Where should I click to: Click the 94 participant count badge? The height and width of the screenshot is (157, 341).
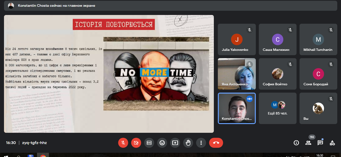pyautogui.click(x=312, y=137)
